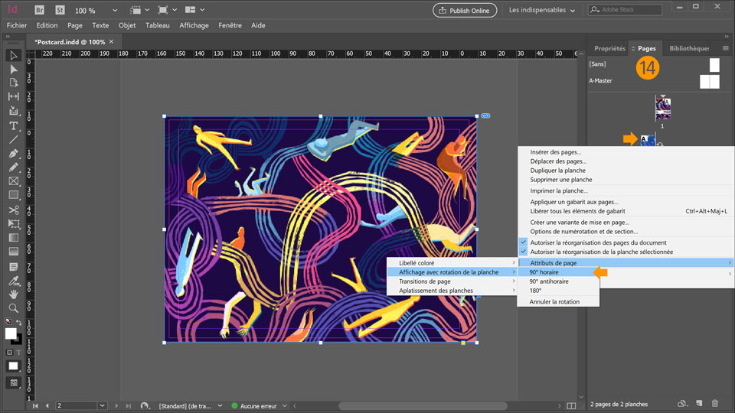Select the Hand tool
This screenshot has height=413, width=735.
(x=14, y=294)
